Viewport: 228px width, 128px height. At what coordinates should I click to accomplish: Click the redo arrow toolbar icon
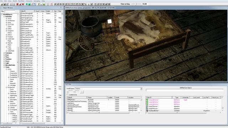(14, 4)
